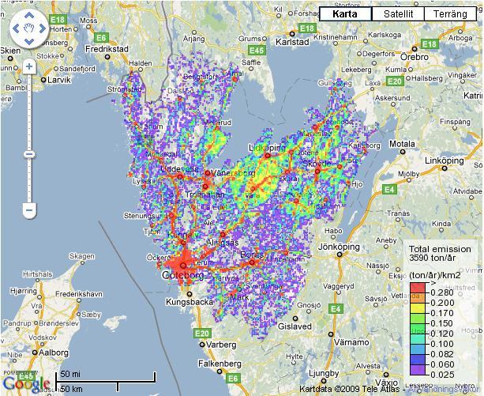The width and height of the screenshot is (484, 396).
Task: Click the Google logo
Action: click(26, 383)
